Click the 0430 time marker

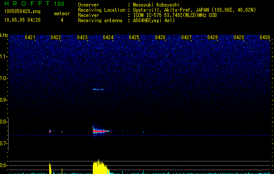265,37
